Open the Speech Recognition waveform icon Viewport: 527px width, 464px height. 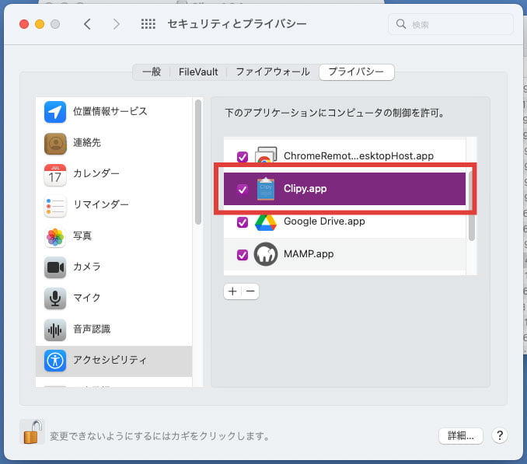tap(55, 330)
